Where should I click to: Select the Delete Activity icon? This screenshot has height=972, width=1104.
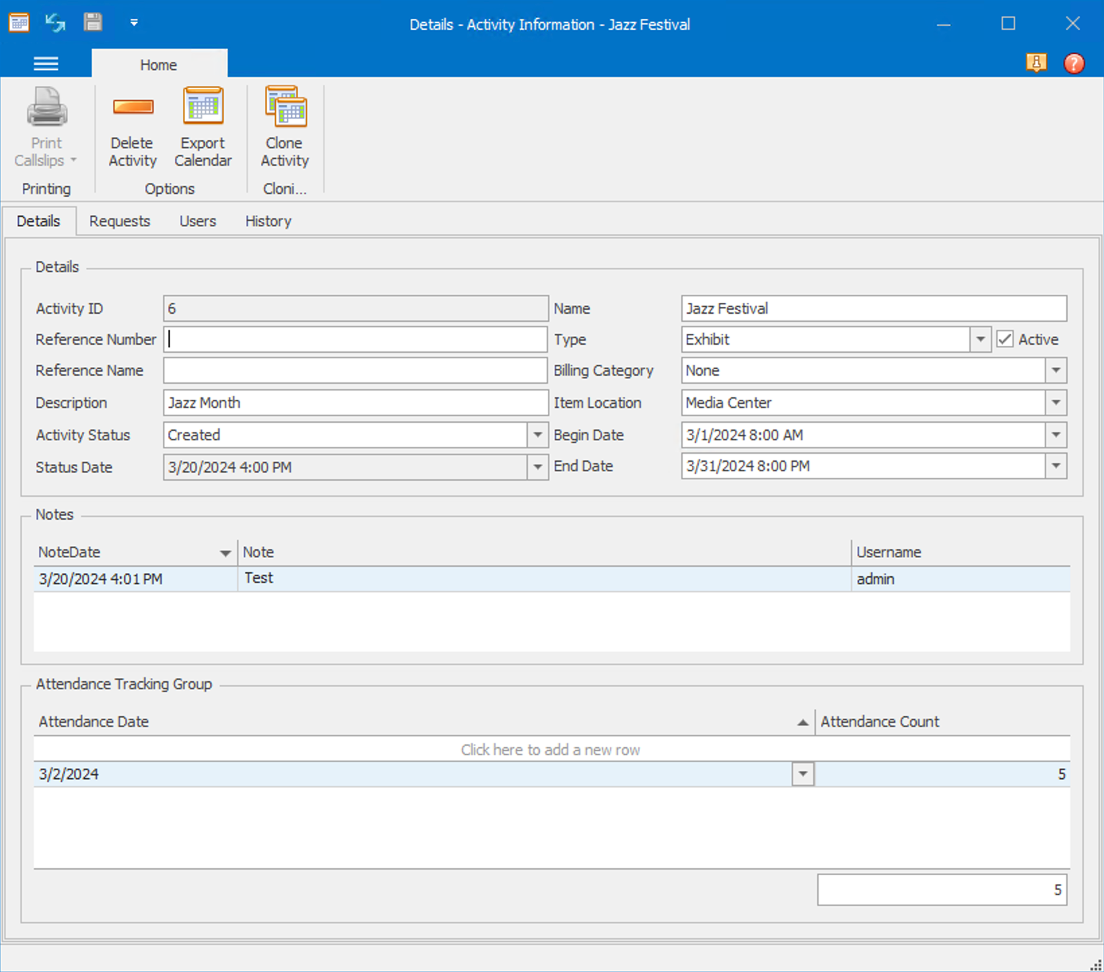click(x=132, y=128)
